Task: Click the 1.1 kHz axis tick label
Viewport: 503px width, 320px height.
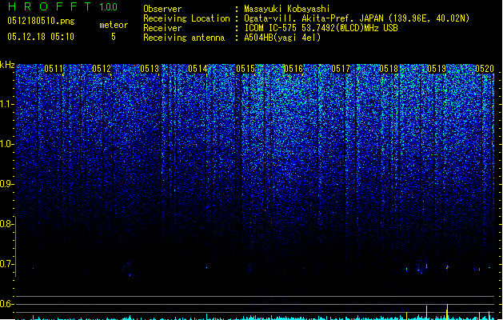Action: coord(6,104)
